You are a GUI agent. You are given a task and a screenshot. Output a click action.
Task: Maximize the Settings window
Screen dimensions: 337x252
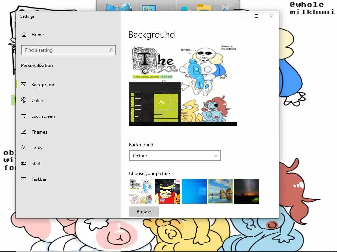click(x=256, y=16)
